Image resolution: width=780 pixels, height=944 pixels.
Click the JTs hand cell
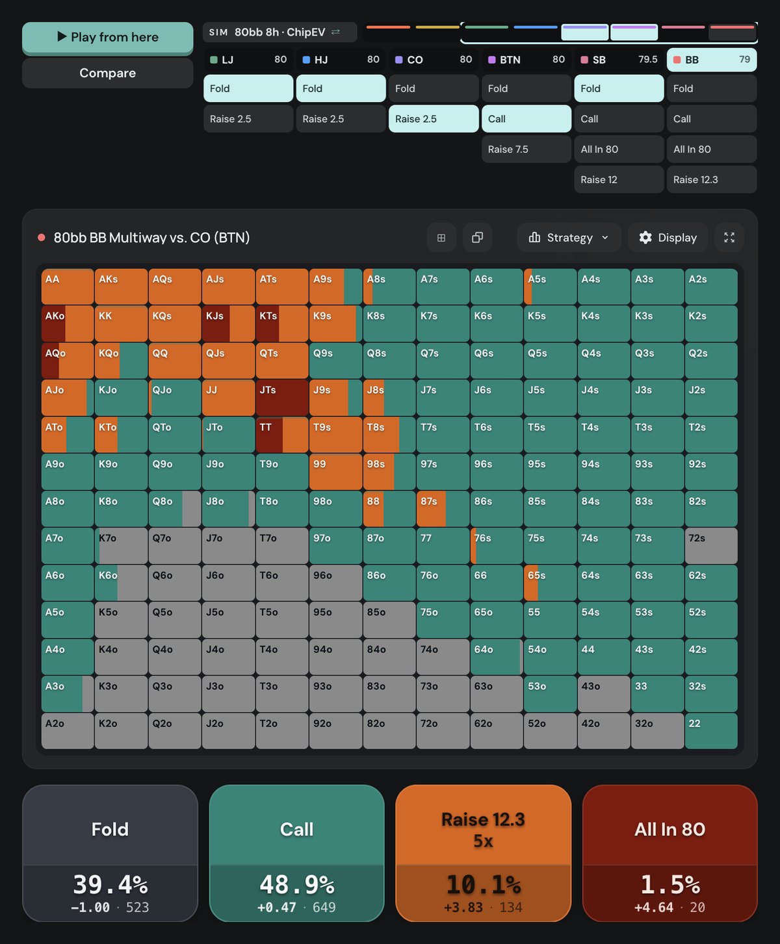click(282, 398)
